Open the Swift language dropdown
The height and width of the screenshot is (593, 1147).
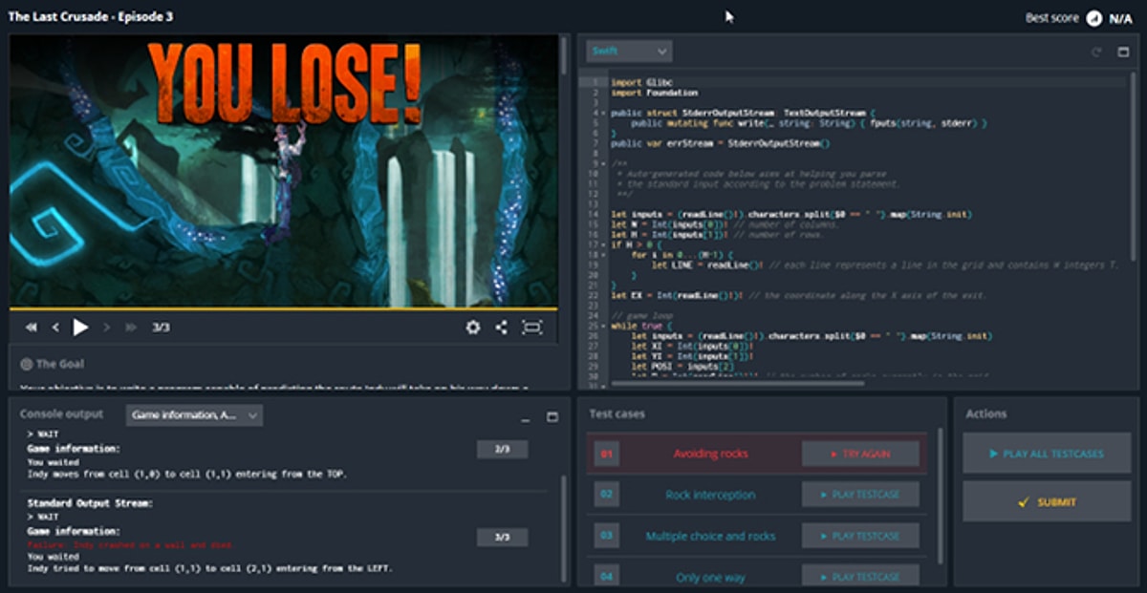pyautogui.click(x=630, y=51)
